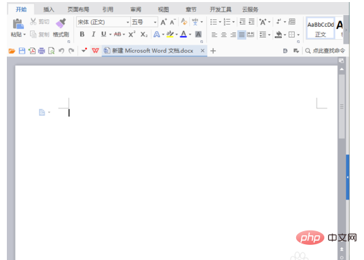Switch to the 审阅 tab
This screenshot has width=364, height=260.
(136, 10)
